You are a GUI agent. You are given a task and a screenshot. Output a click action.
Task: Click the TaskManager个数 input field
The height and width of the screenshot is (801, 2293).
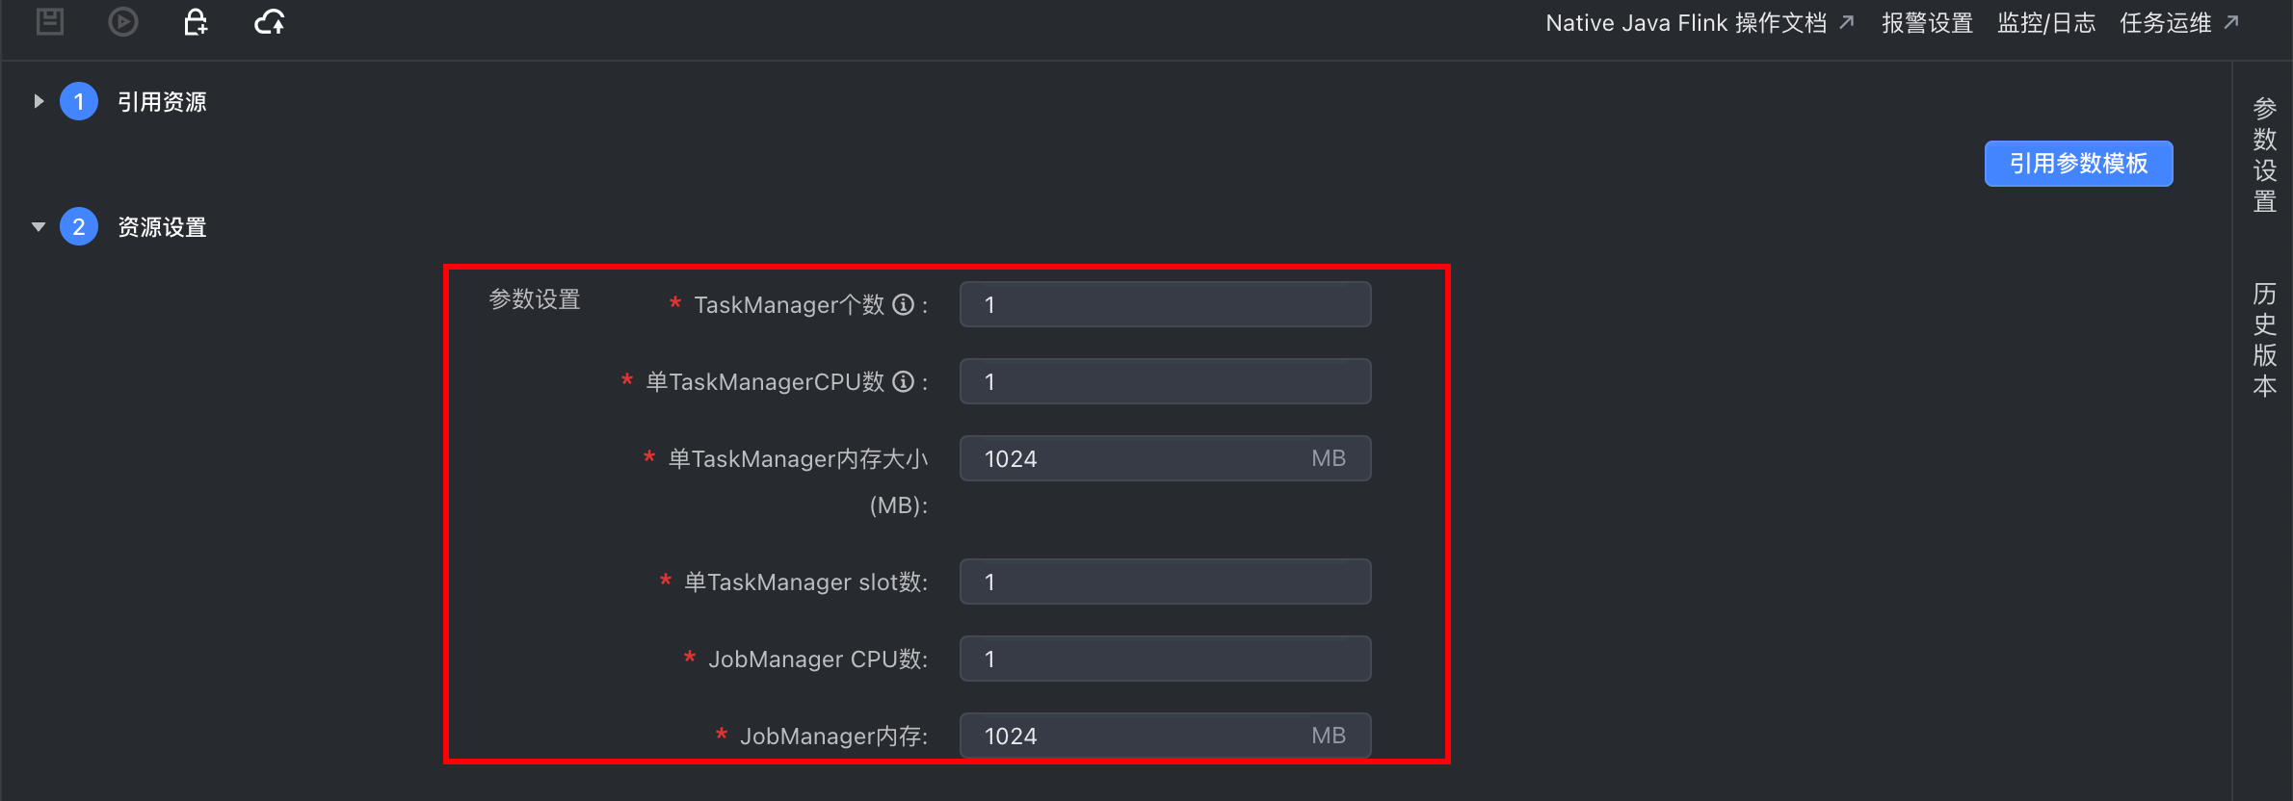point(1165,304)
